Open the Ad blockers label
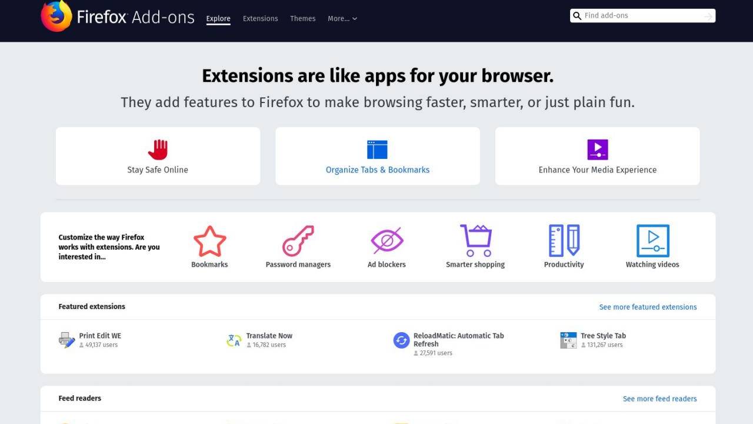This screenshot has width=753, height=424. point(387,264)
